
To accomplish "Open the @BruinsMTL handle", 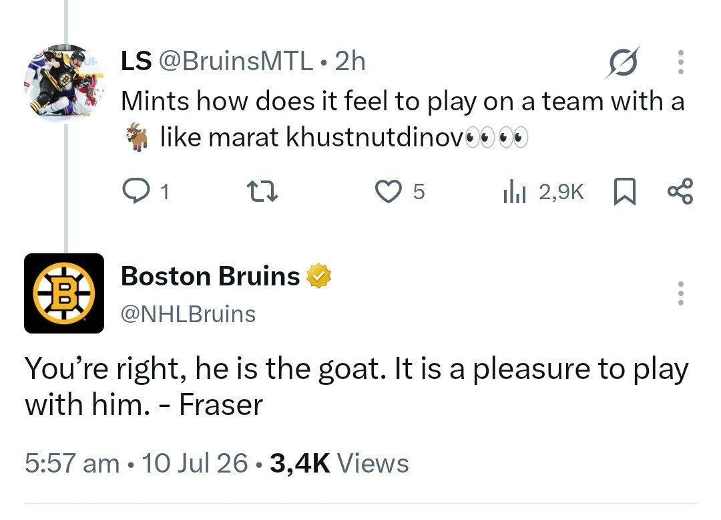I will coord(236,61).
